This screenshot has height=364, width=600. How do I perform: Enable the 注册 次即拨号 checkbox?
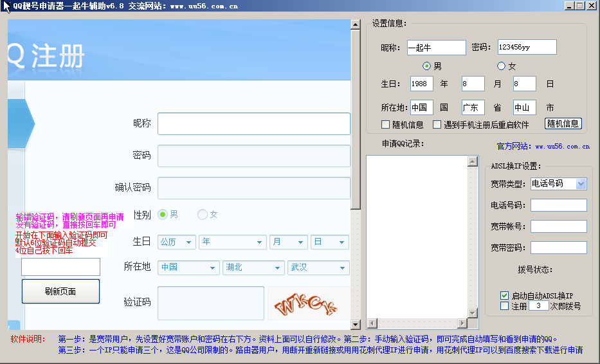(504, 306)
